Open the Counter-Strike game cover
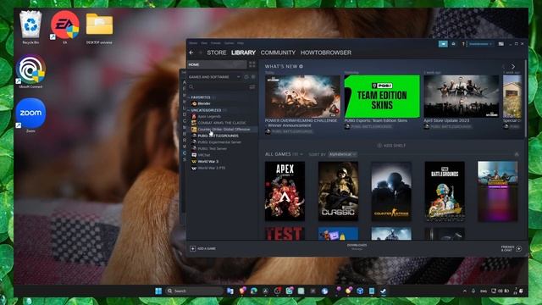The height and width of the screenshot is (305, 542). (x=391, y=191)
